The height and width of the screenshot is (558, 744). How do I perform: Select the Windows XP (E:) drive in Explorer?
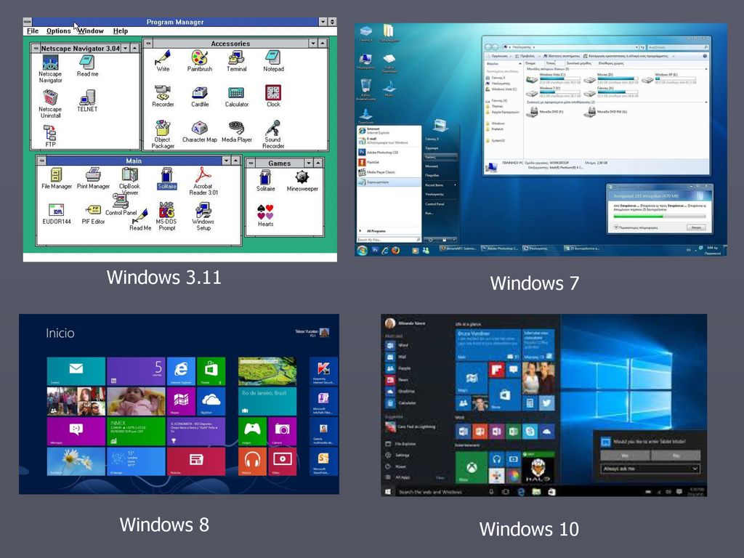tap(669, 78)
